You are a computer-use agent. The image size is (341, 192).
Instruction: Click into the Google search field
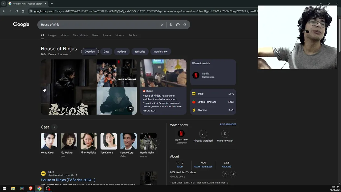coord(99,25)
